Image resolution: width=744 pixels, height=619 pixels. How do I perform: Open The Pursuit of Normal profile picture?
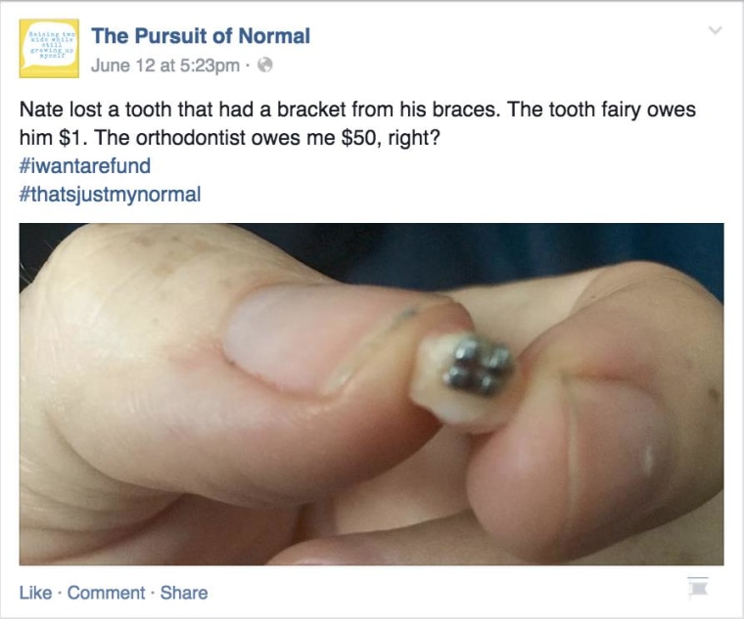click(x=49, y=48)
